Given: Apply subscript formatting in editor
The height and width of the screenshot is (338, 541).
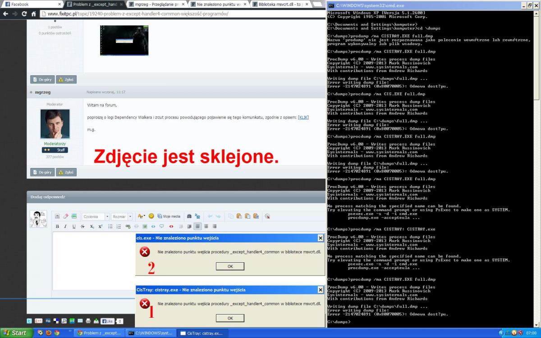Looking at the screenshot, I should click(92, 226).
